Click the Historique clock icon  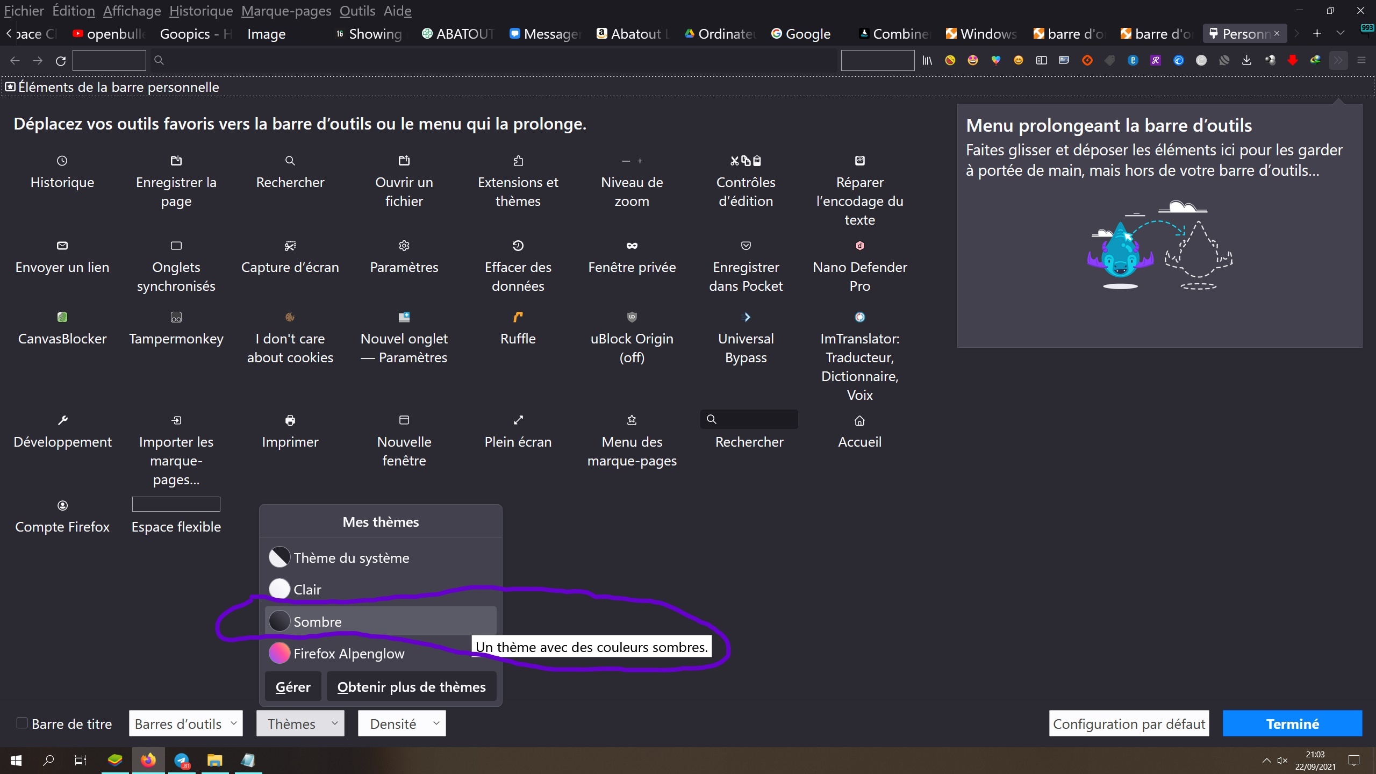coord(62,161)
